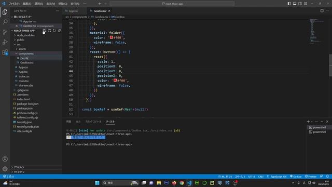Open the Run menu

(x=75, y=4)
